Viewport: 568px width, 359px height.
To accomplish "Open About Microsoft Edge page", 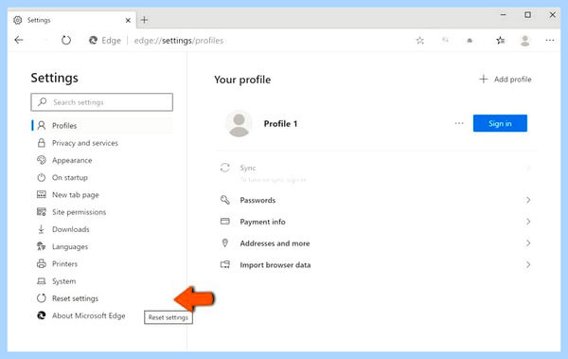I will pos(88,315).
